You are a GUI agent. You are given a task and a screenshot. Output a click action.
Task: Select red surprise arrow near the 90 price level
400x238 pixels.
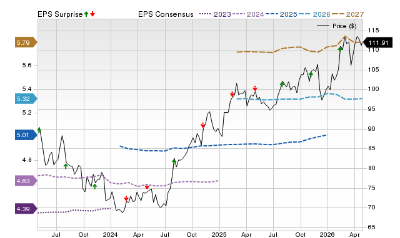[x=202, y=125]
